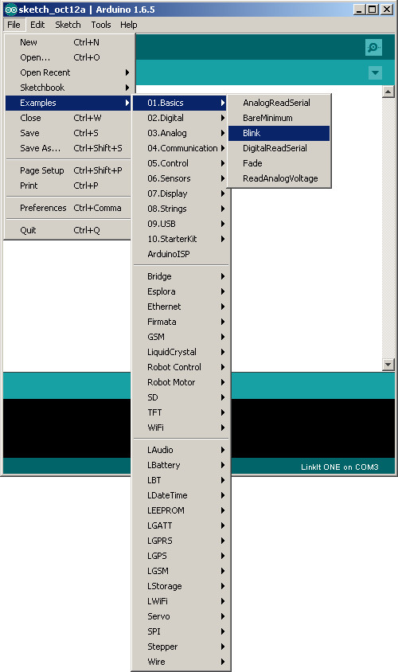Choose Save As... entry
398x672 pixels.
(68, 148)
